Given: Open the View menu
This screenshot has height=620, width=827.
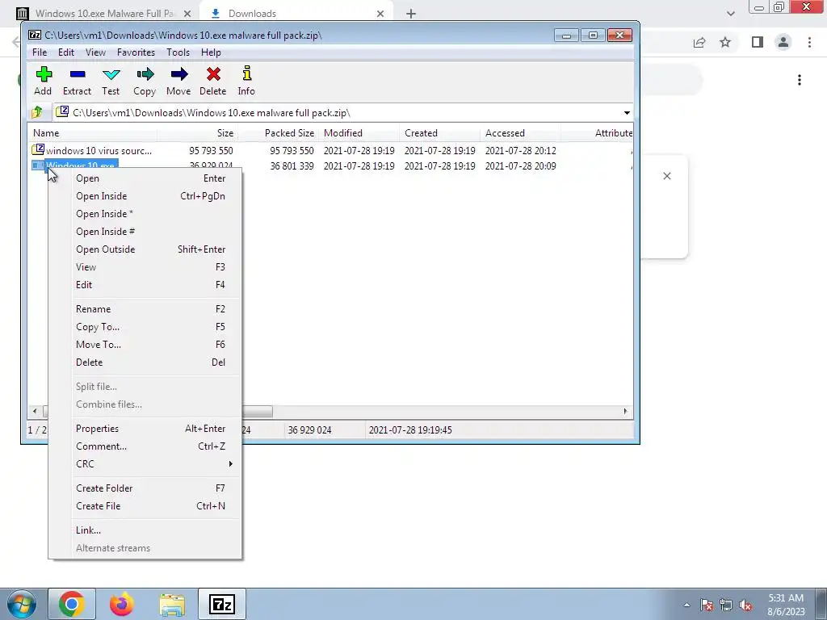Looking at the screenshot, I should pyautogui.click(x=95, y=52).
